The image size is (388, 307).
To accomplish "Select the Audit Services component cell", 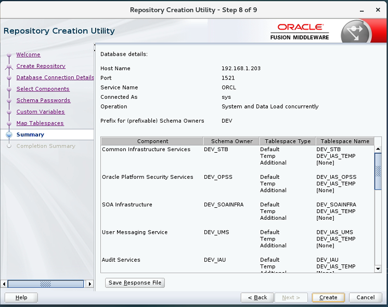I will pyautogui.click(x=121, y=260).
